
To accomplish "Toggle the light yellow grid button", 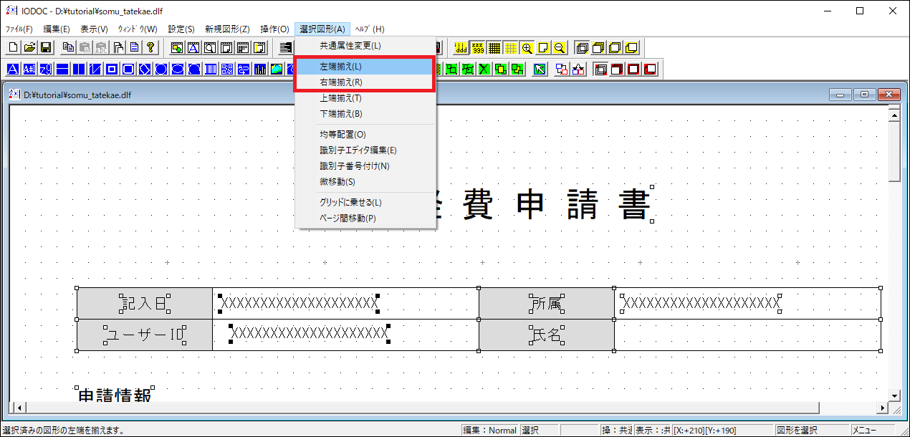I will click(511, 47).
